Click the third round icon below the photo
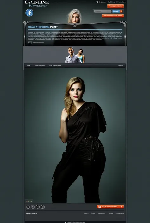 click(x=38, y=207)
